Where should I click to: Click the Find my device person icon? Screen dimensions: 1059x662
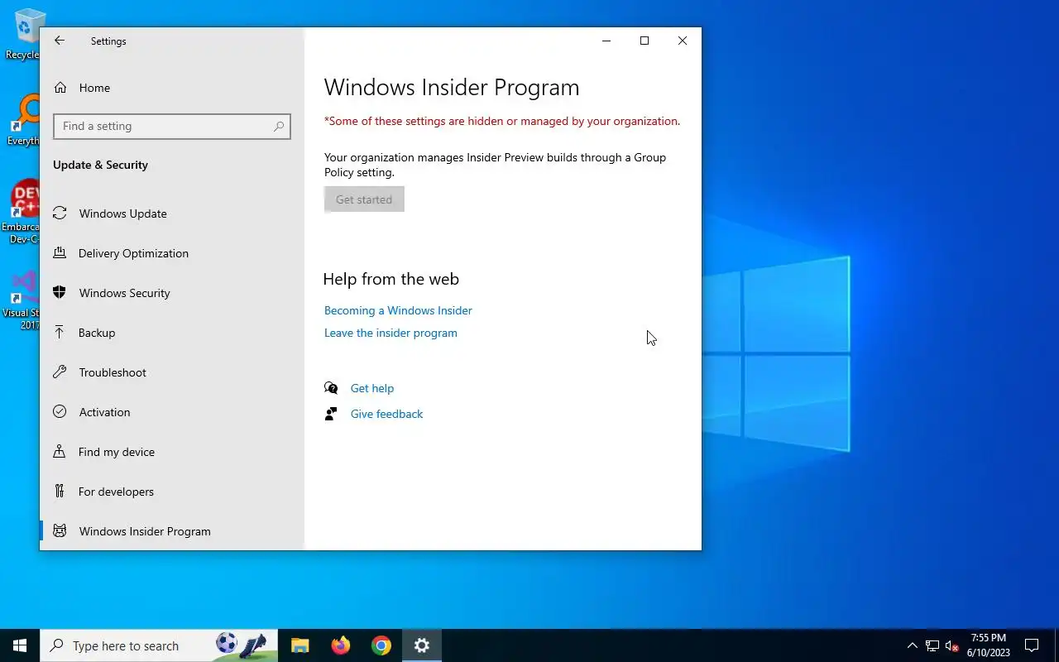point(60,452)
